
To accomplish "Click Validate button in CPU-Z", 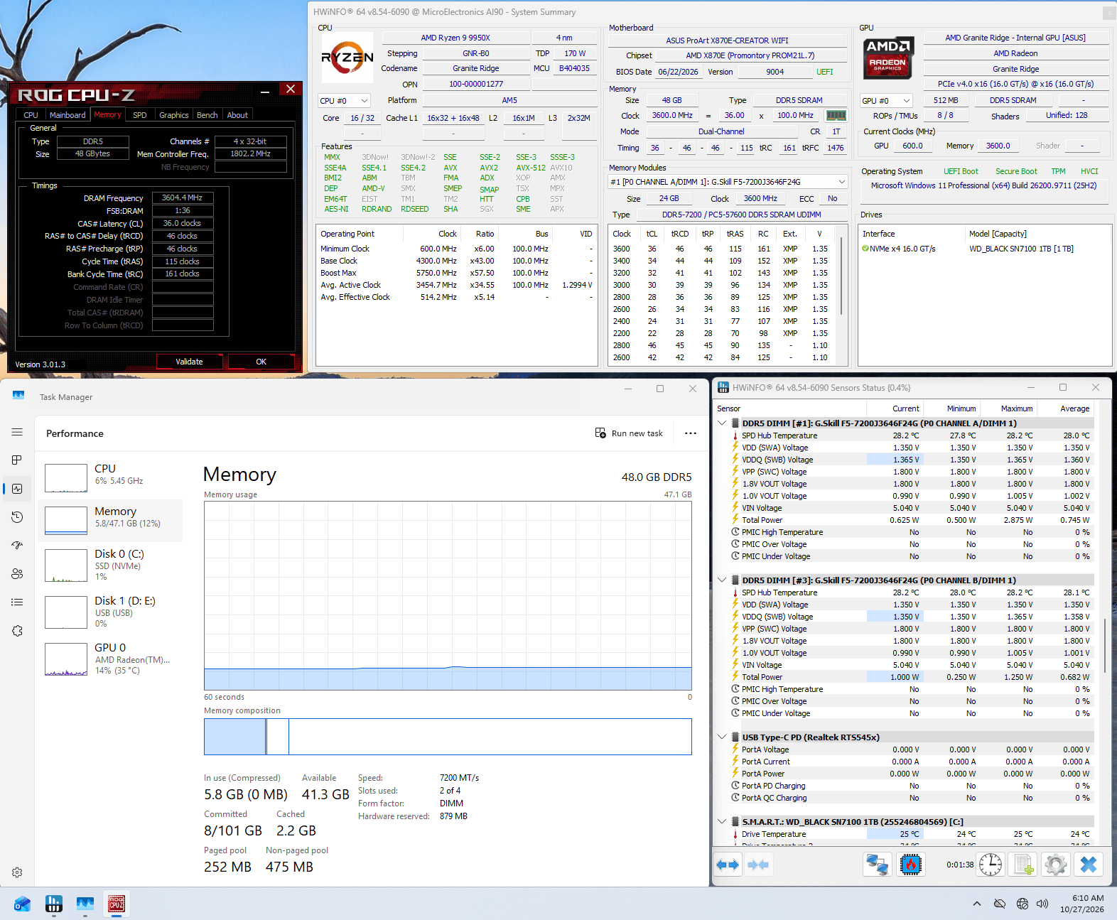I will coord(190,362).
